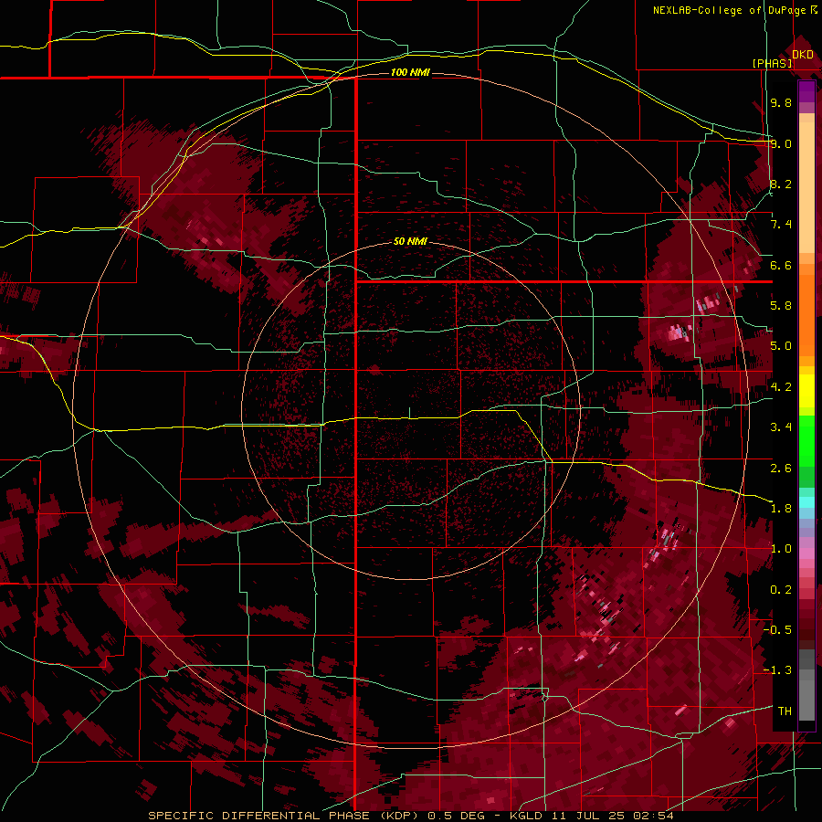The width and height of the screenshot is (822, 822).
Task: Click the 1.8 value on color scale
Action: tap(781, 509)
